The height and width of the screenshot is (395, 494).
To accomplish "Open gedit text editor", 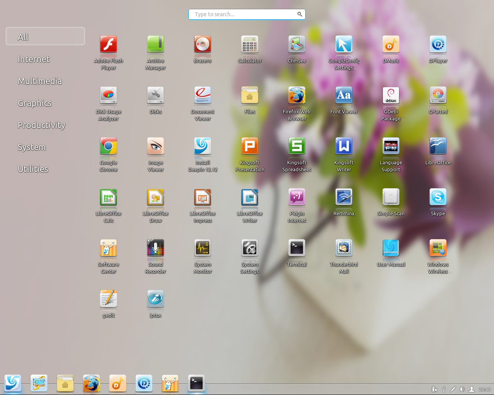I will [108, 299].
